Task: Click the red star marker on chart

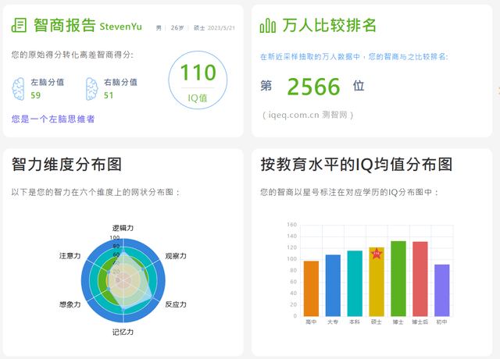Action: (377, 254)
